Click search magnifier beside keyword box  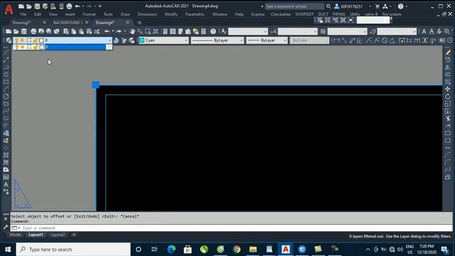click(328, 6)
